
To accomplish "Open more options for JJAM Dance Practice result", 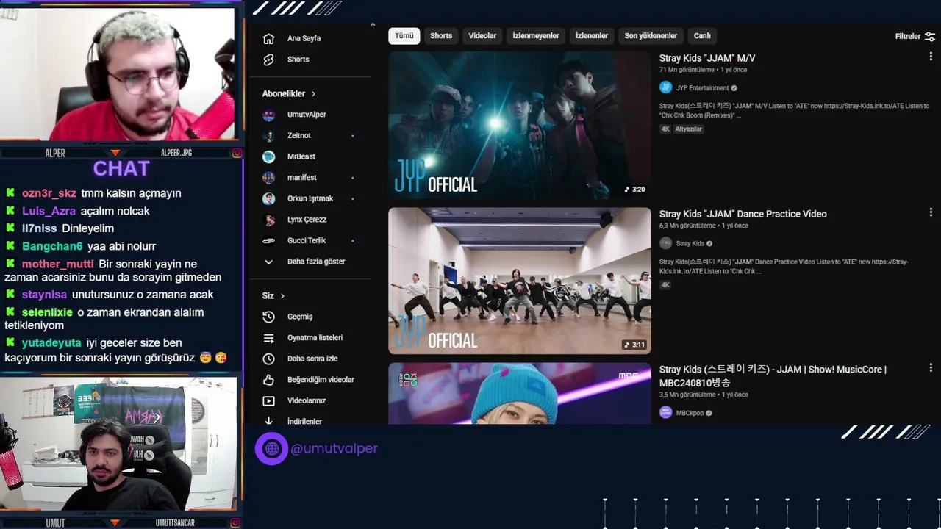I will click(x=931, y=212).
